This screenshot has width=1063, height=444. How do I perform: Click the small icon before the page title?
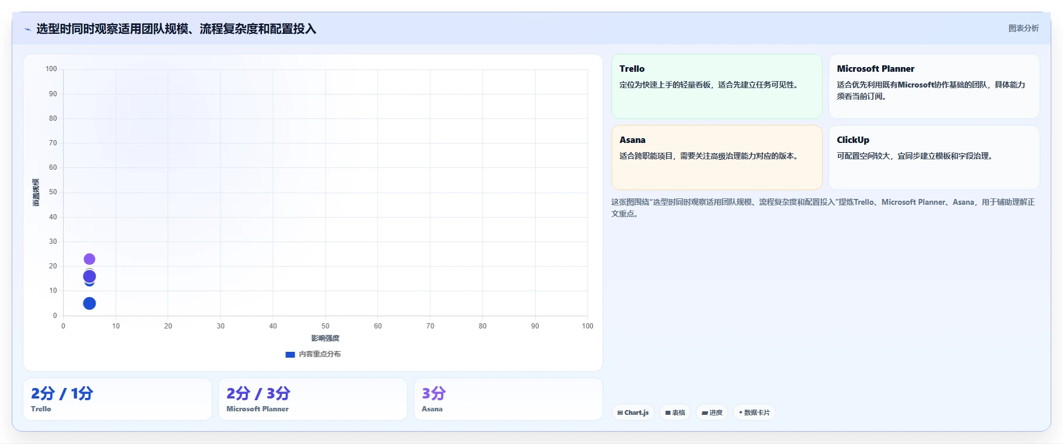click(x=27, y=29)
